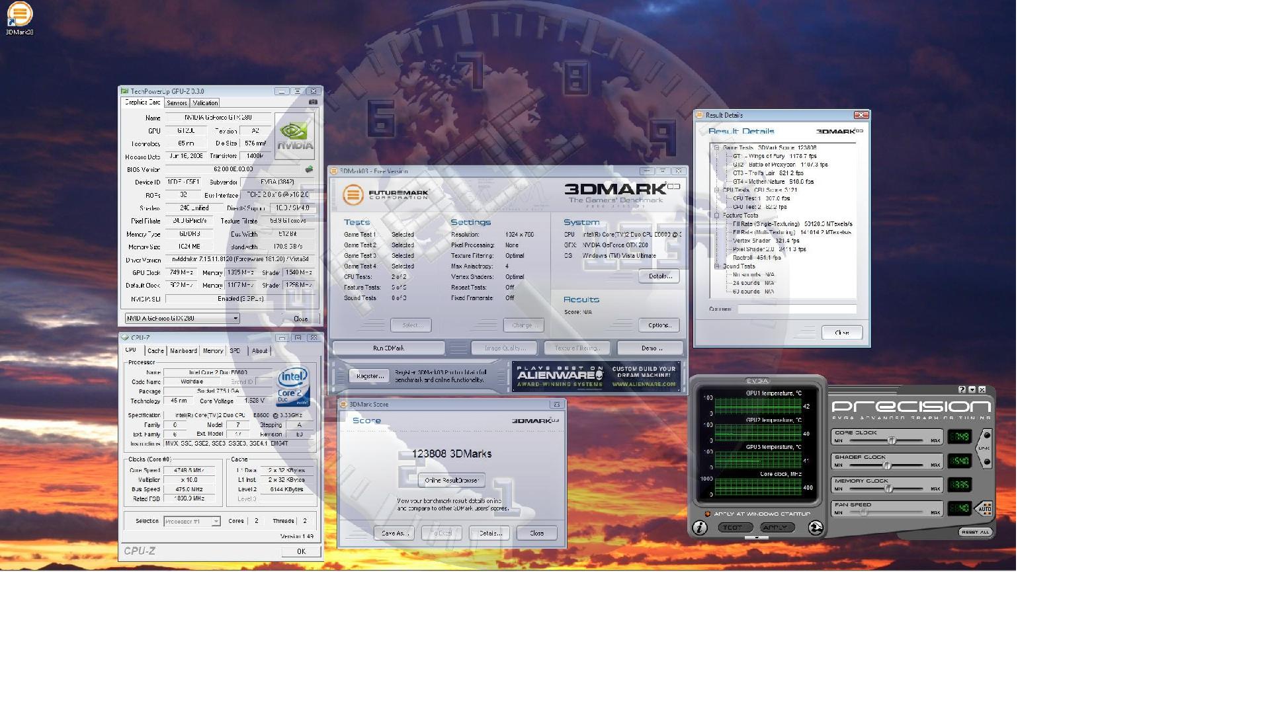The image size is (1270, 714).
Task: Click the Fan Speed slider handle
Action: (863, 512)
